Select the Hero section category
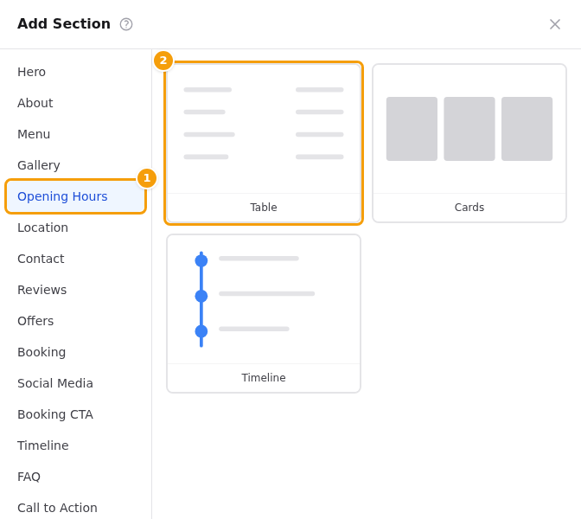The height and width of the screenshot is (519, 581). tap(75, 72)
